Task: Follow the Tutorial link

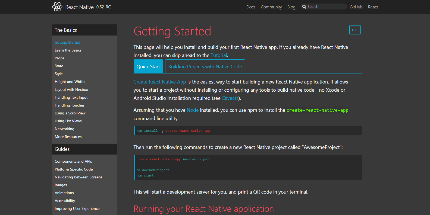Action: 219,55
